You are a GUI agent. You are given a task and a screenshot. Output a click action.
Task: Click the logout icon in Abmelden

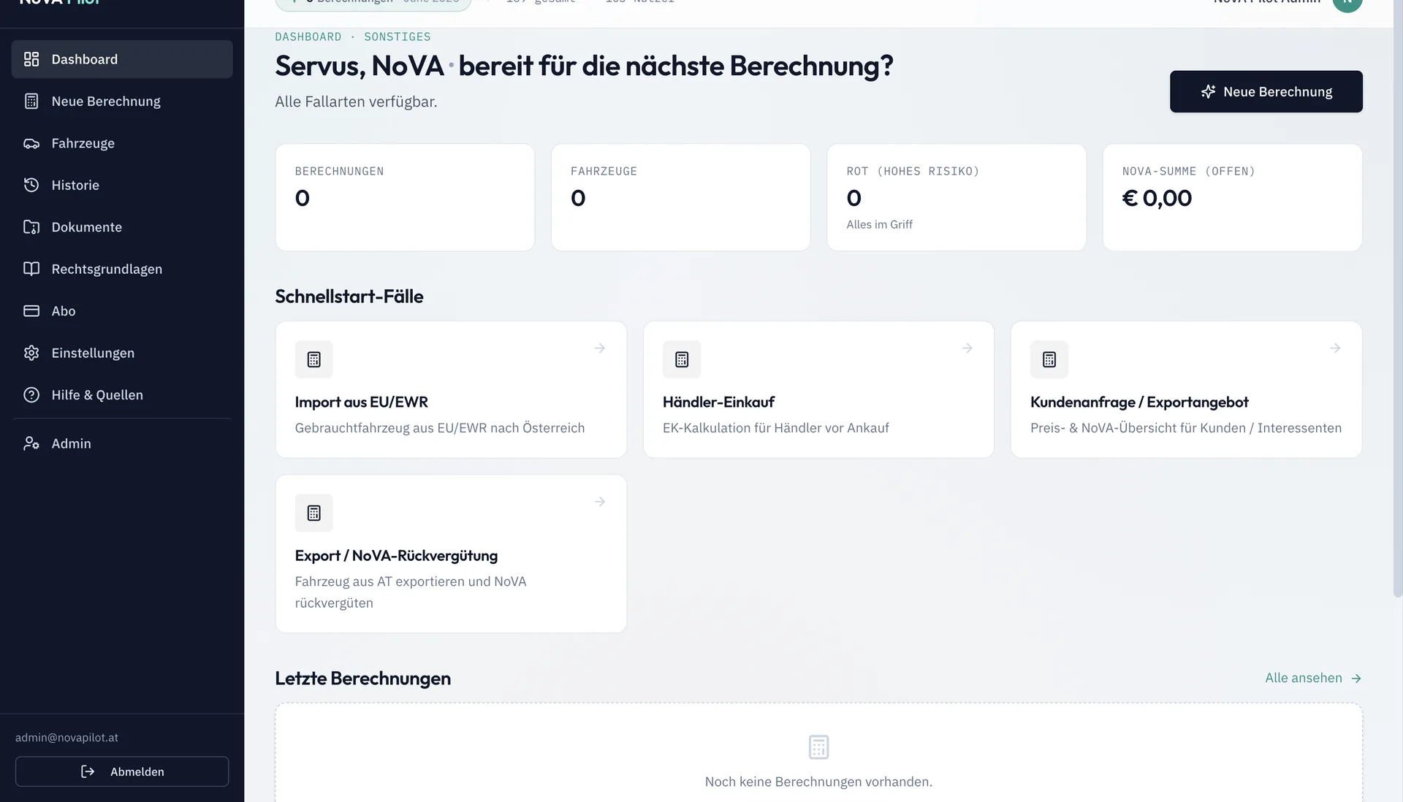click(88, 771)
